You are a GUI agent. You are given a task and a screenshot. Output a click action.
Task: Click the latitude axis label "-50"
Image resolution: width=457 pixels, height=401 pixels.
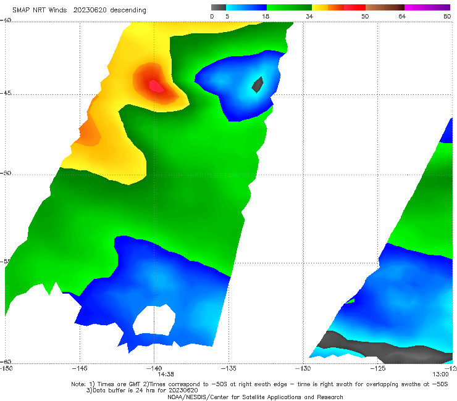(x=6, y=173)
